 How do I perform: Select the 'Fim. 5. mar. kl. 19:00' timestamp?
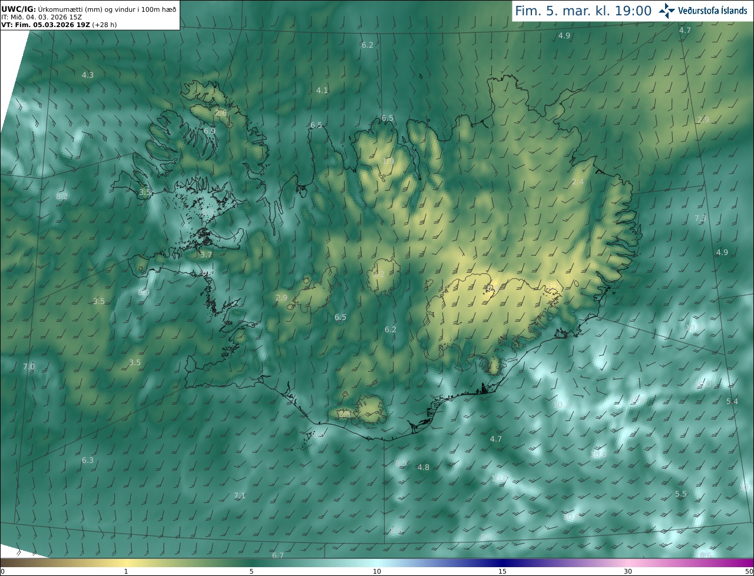coord(583,11)
